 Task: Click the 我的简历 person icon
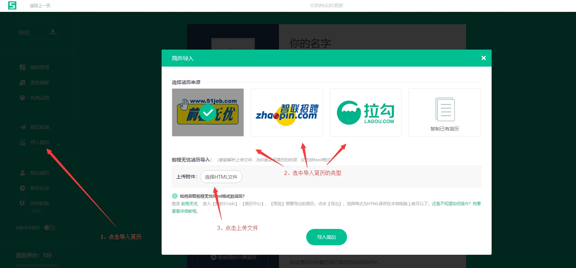(22, 173)
